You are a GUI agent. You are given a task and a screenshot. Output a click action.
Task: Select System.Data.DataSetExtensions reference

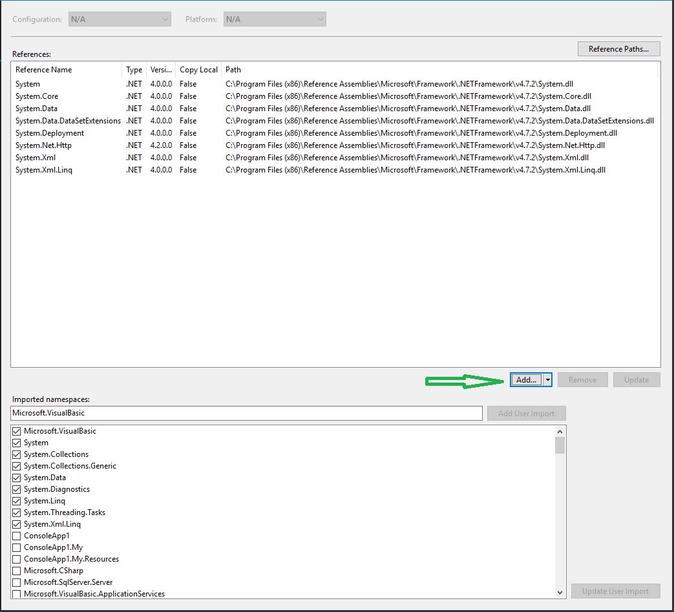tap(335, 121)
